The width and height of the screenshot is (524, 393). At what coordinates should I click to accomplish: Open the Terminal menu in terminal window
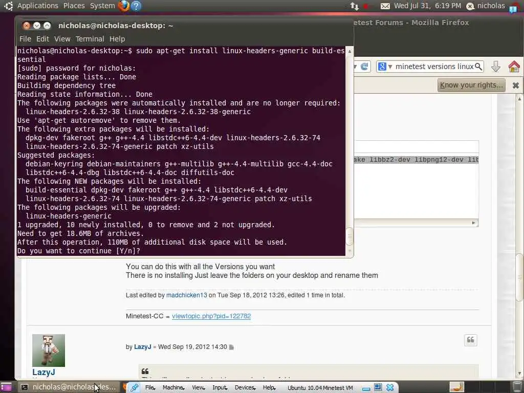[90, 39]
